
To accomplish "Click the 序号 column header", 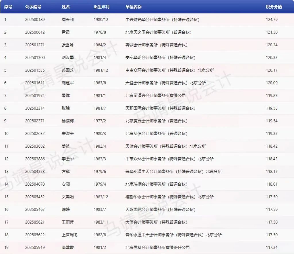I will (8, 7).
